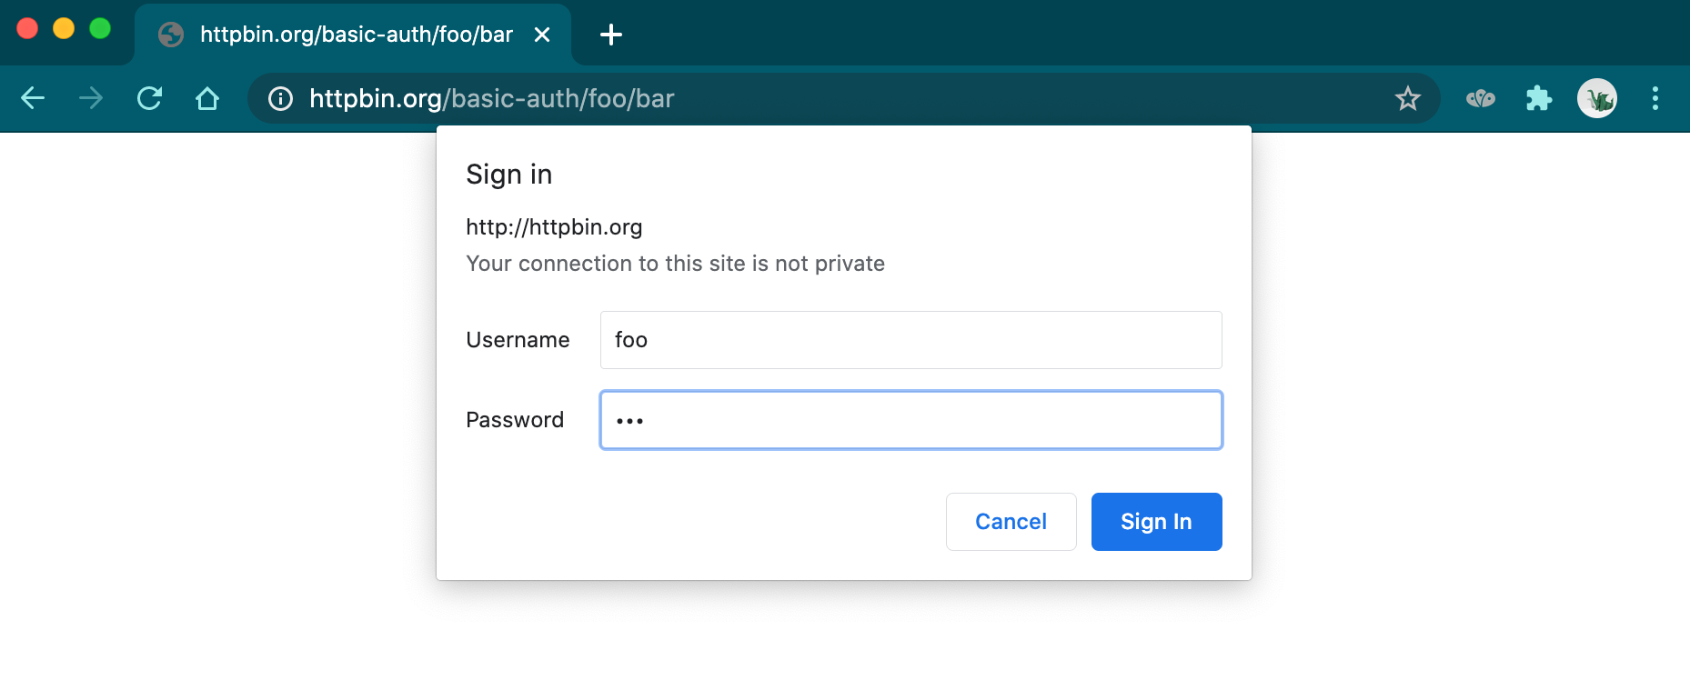Click the Sign in dialog heading
Image resolution: width=1690 pixels, height=700 pixels.
tap(509, 174)
